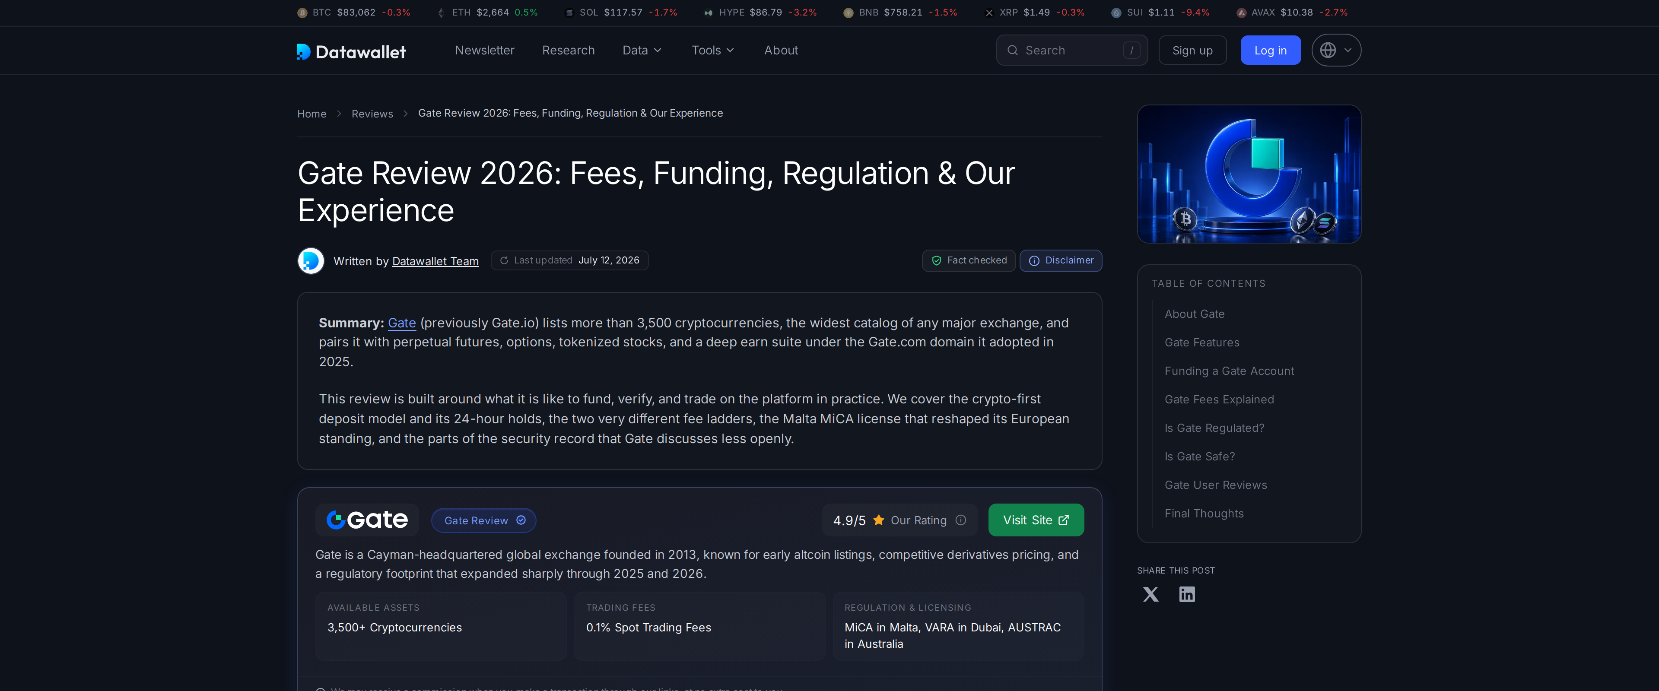Click the AVAX coin icon in ticker
This screenshot has width=1659, height=691.
(x=1241, y=13)
